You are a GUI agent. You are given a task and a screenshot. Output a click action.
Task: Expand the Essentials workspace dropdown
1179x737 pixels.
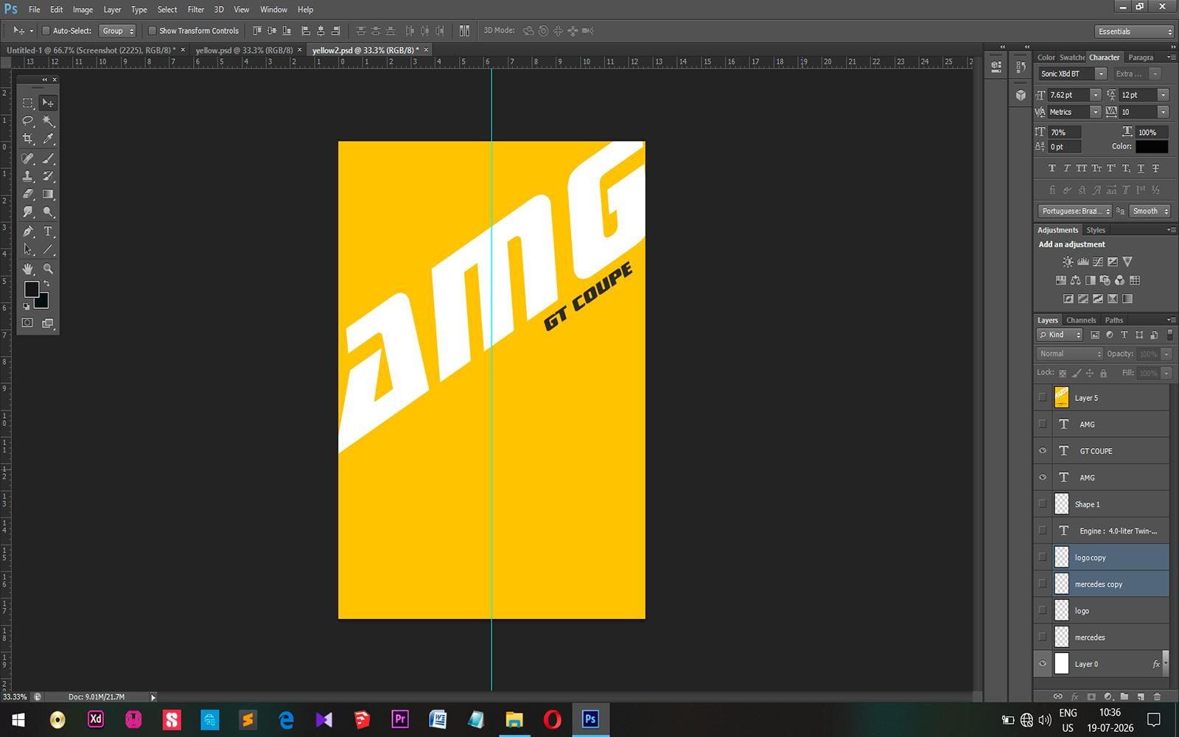[x=1134, y=32]
